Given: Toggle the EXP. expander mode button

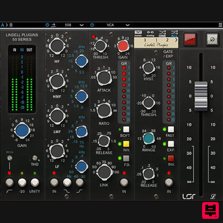Looking at the screenshot, I should [x=171, y=144].
